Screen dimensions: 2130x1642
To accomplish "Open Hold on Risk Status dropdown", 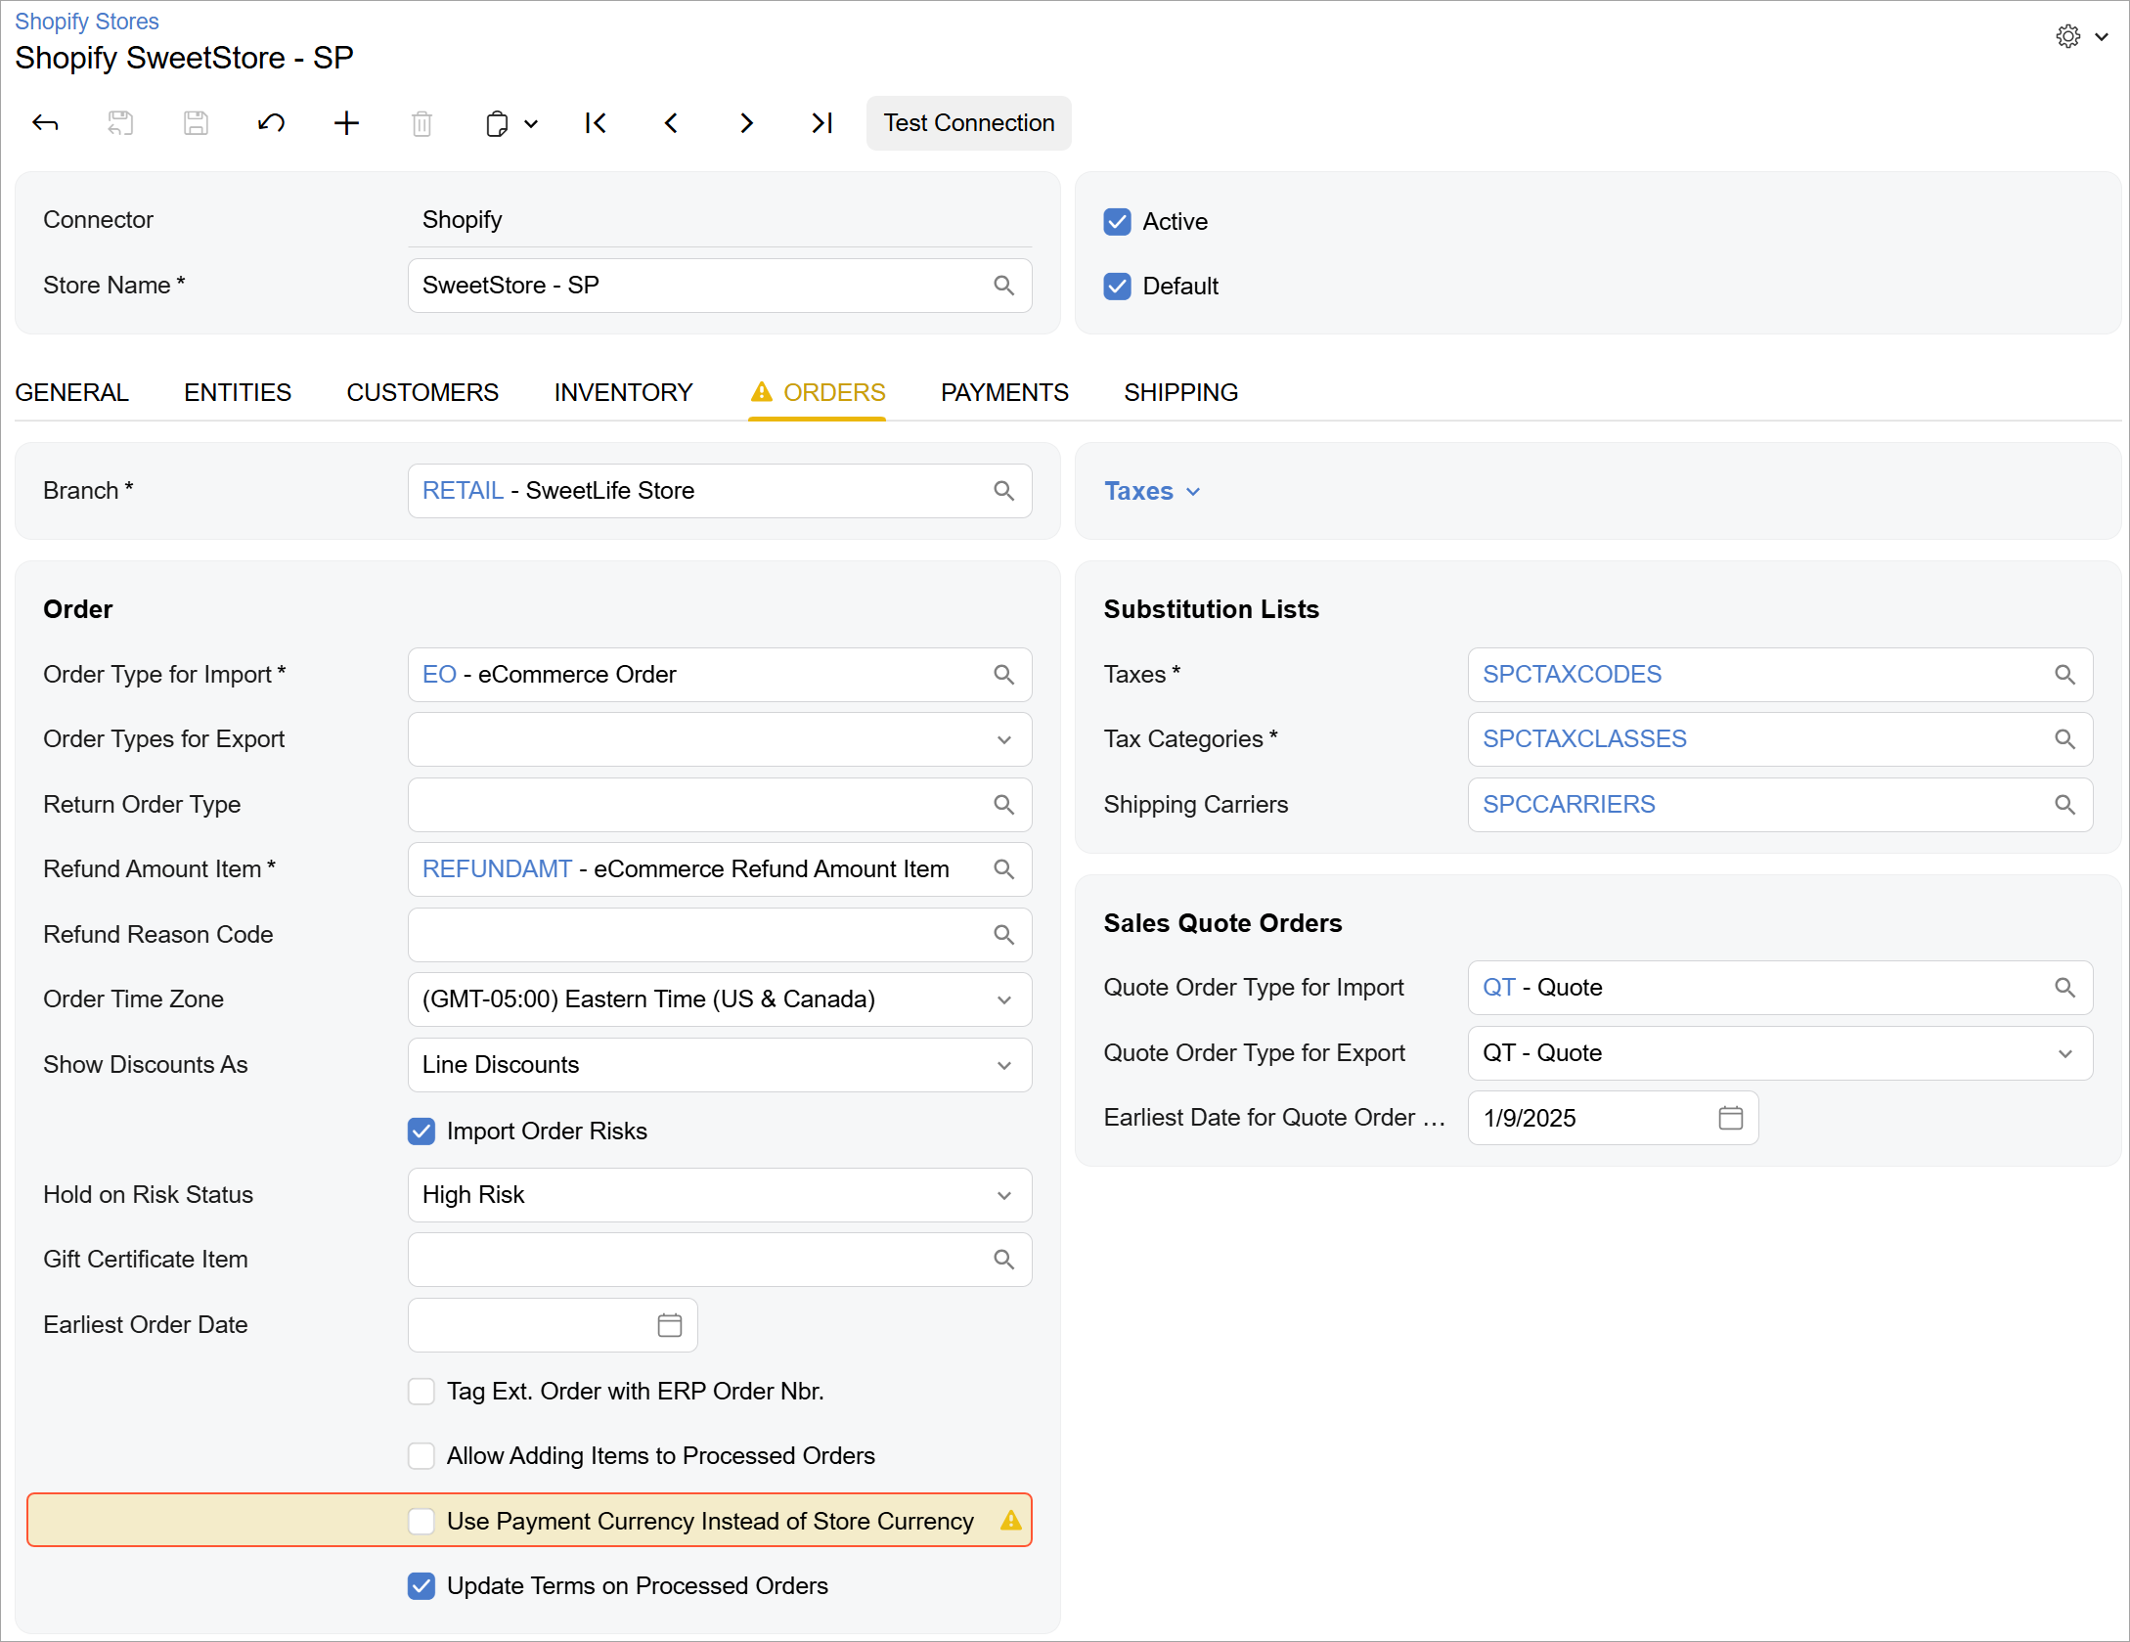I will (1003, 1196).
